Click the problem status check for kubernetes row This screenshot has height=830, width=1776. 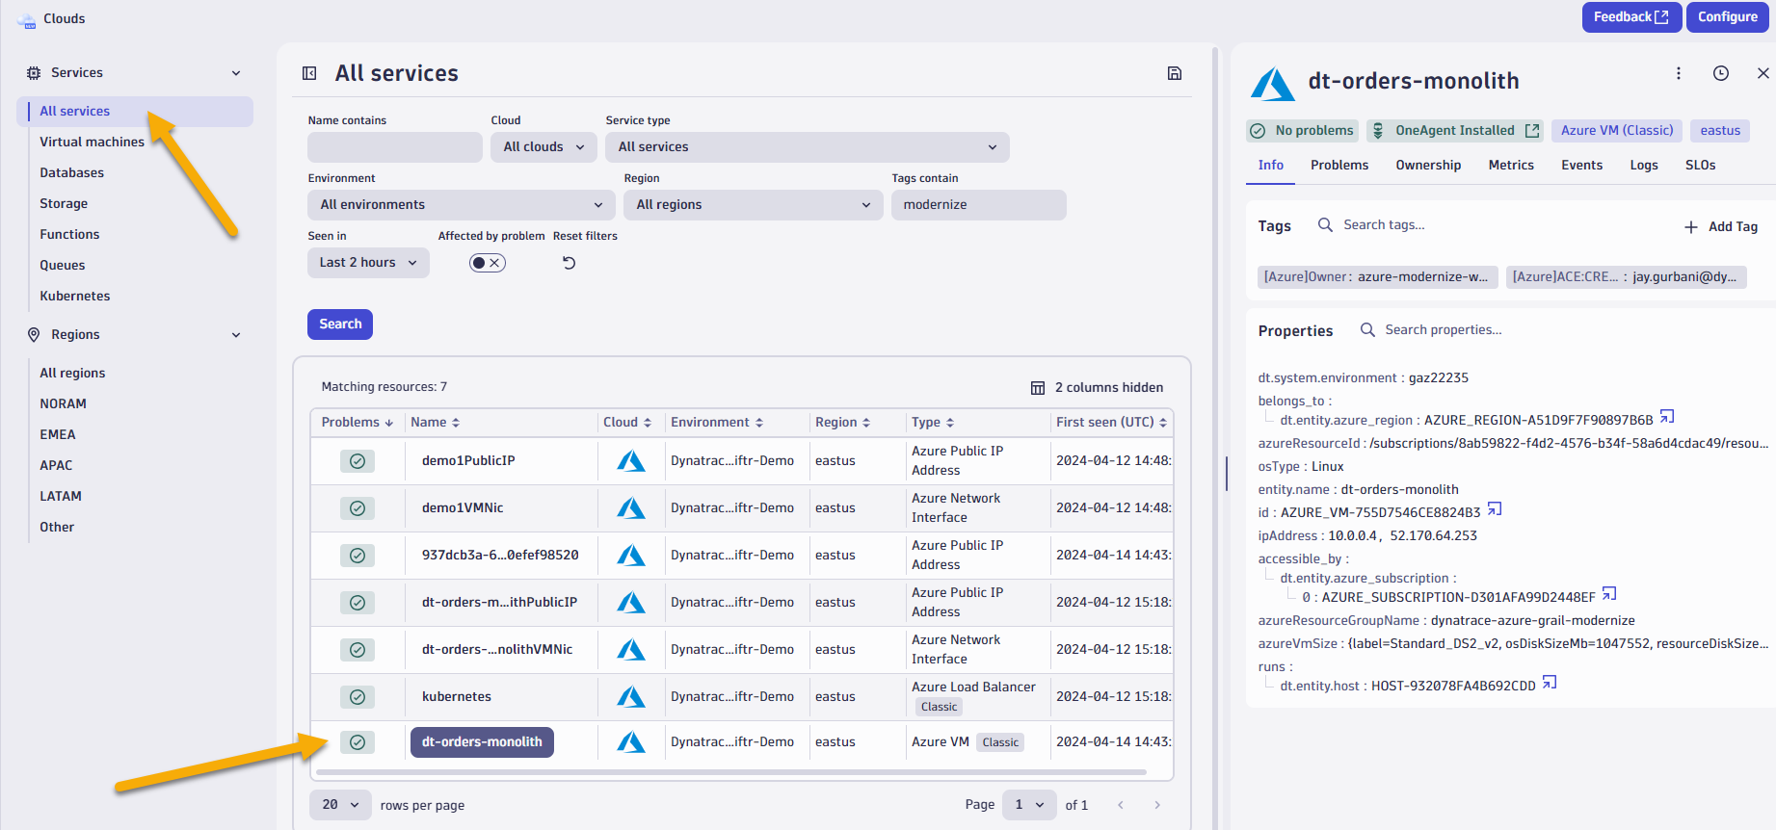pos(358,697)
